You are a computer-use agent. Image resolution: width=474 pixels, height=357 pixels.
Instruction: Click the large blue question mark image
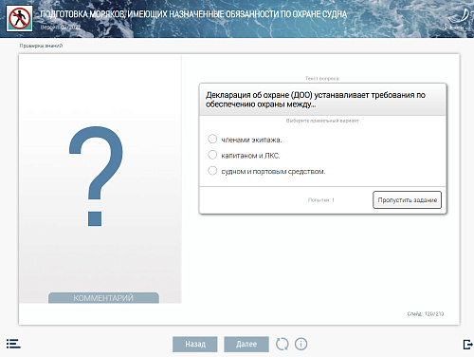96,176
